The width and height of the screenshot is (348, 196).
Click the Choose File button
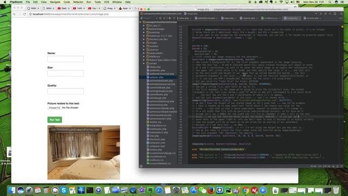pos(54,108)
